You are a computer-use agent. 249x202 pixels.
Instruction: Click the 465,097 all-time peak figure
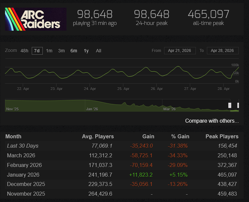[209, 14]
